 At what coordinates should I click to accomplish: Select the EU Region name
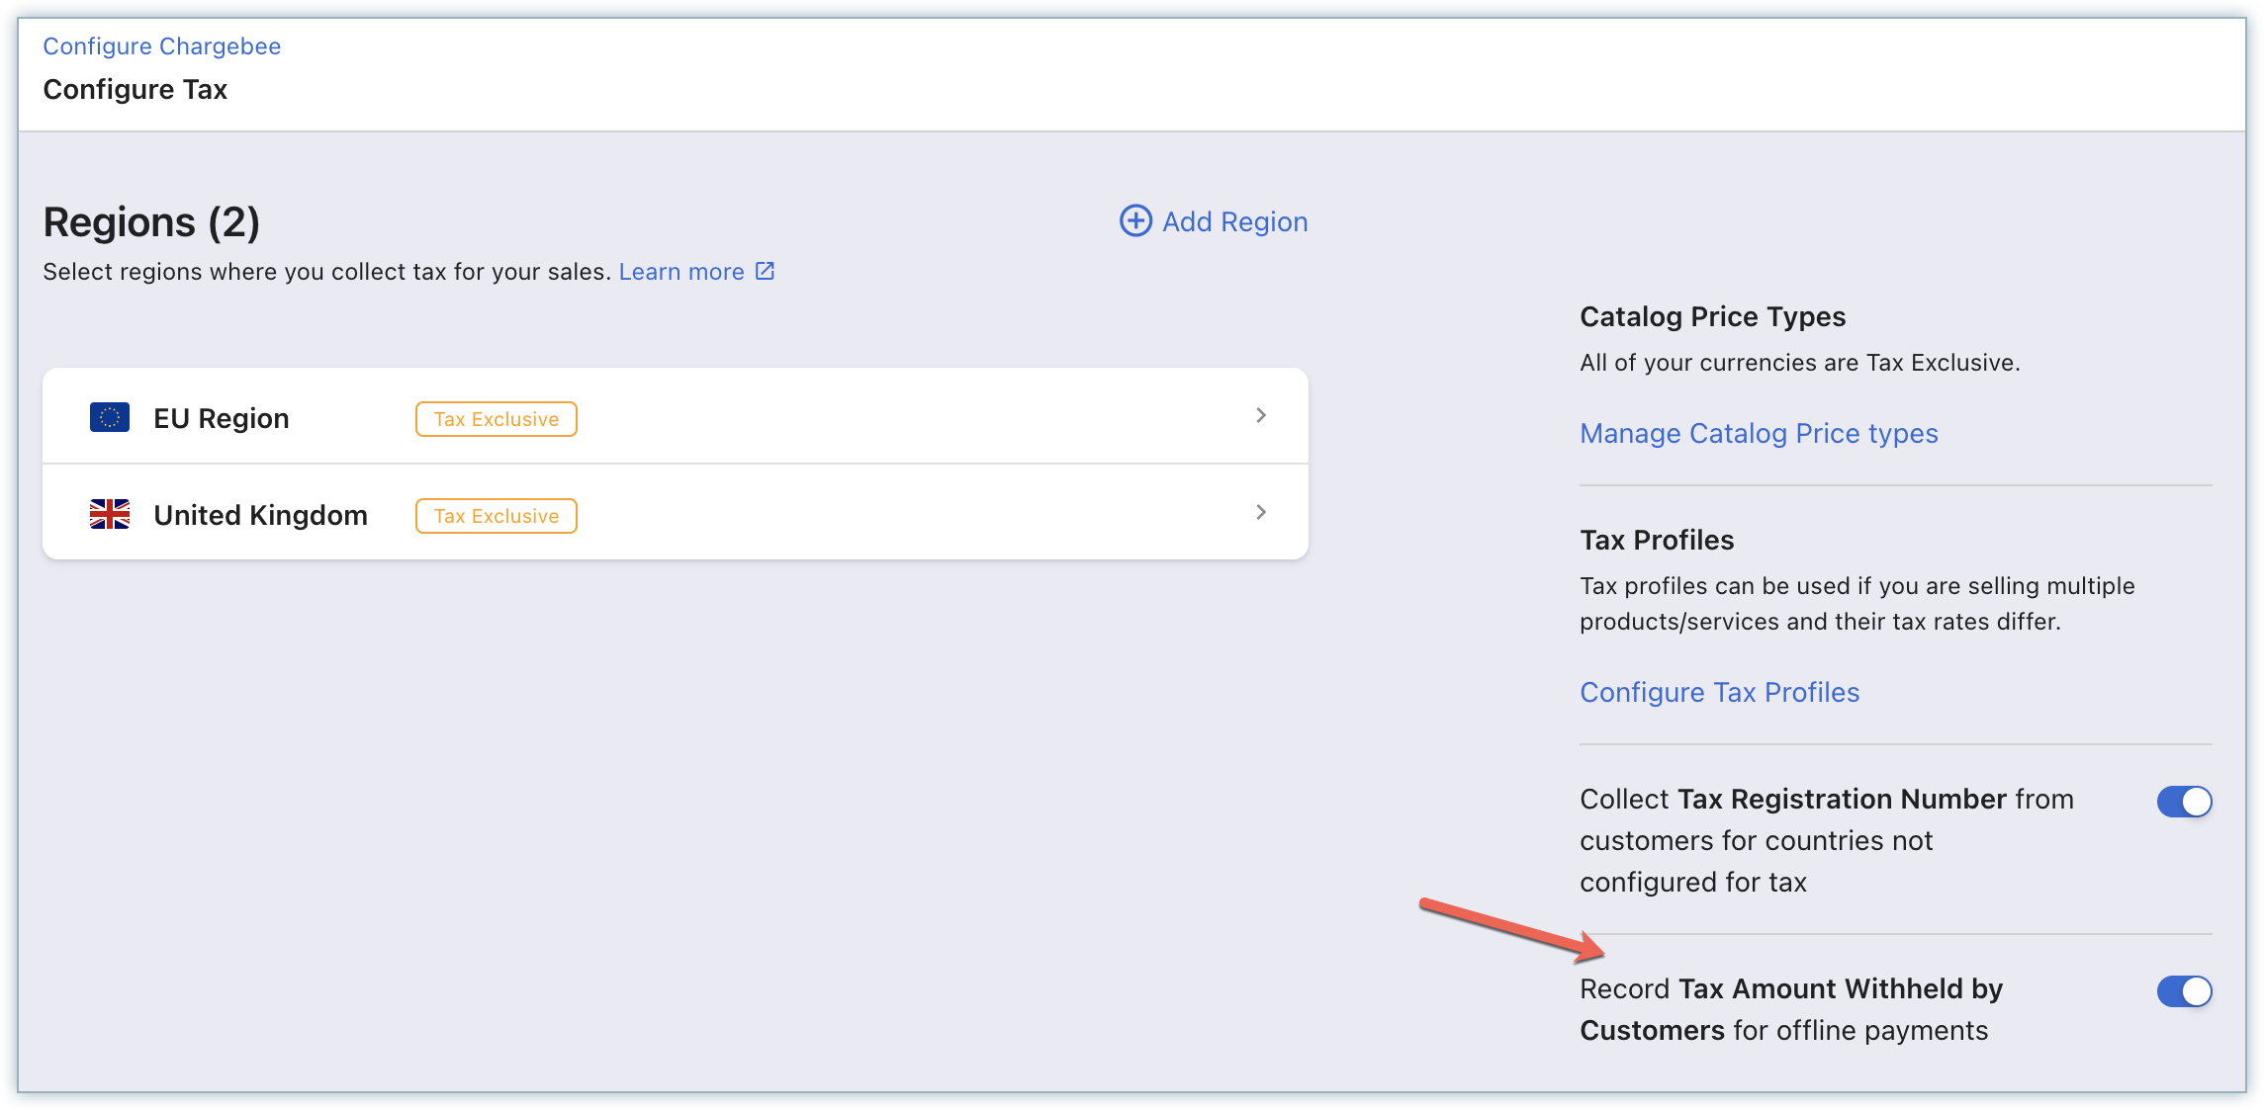(x=221, y=418)
